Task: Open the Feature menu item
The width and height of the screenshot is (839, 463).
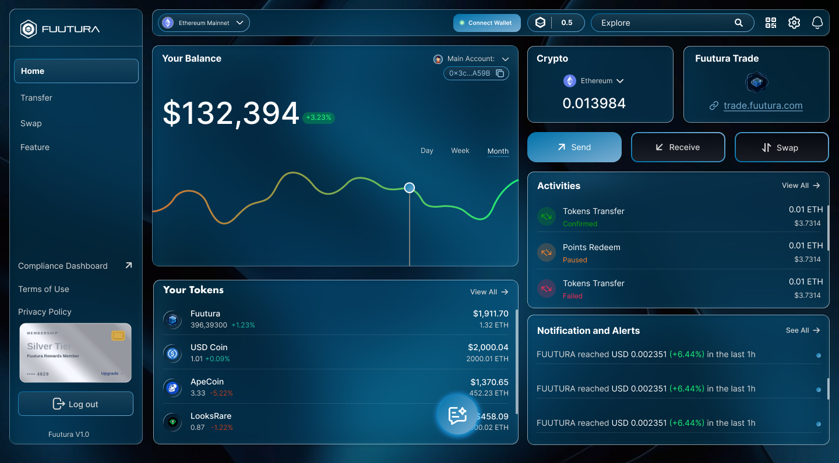Action: (35, 147)
